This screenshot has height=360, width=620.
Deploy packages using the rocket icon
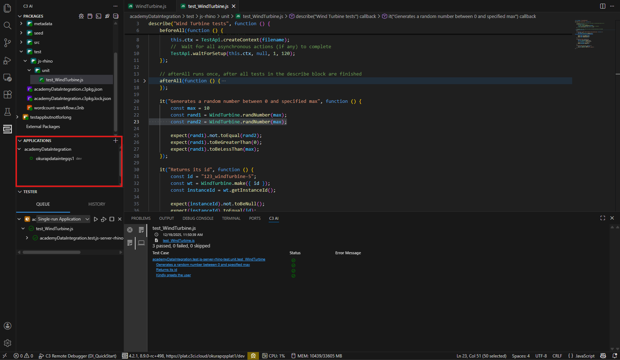[107, 16]
